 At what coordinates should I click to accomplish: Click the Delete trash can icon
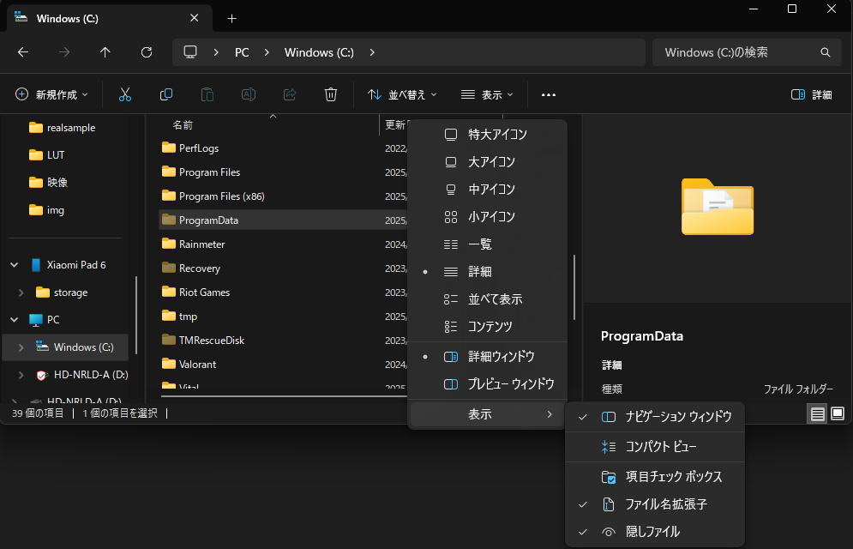click(x=331, y=94)
